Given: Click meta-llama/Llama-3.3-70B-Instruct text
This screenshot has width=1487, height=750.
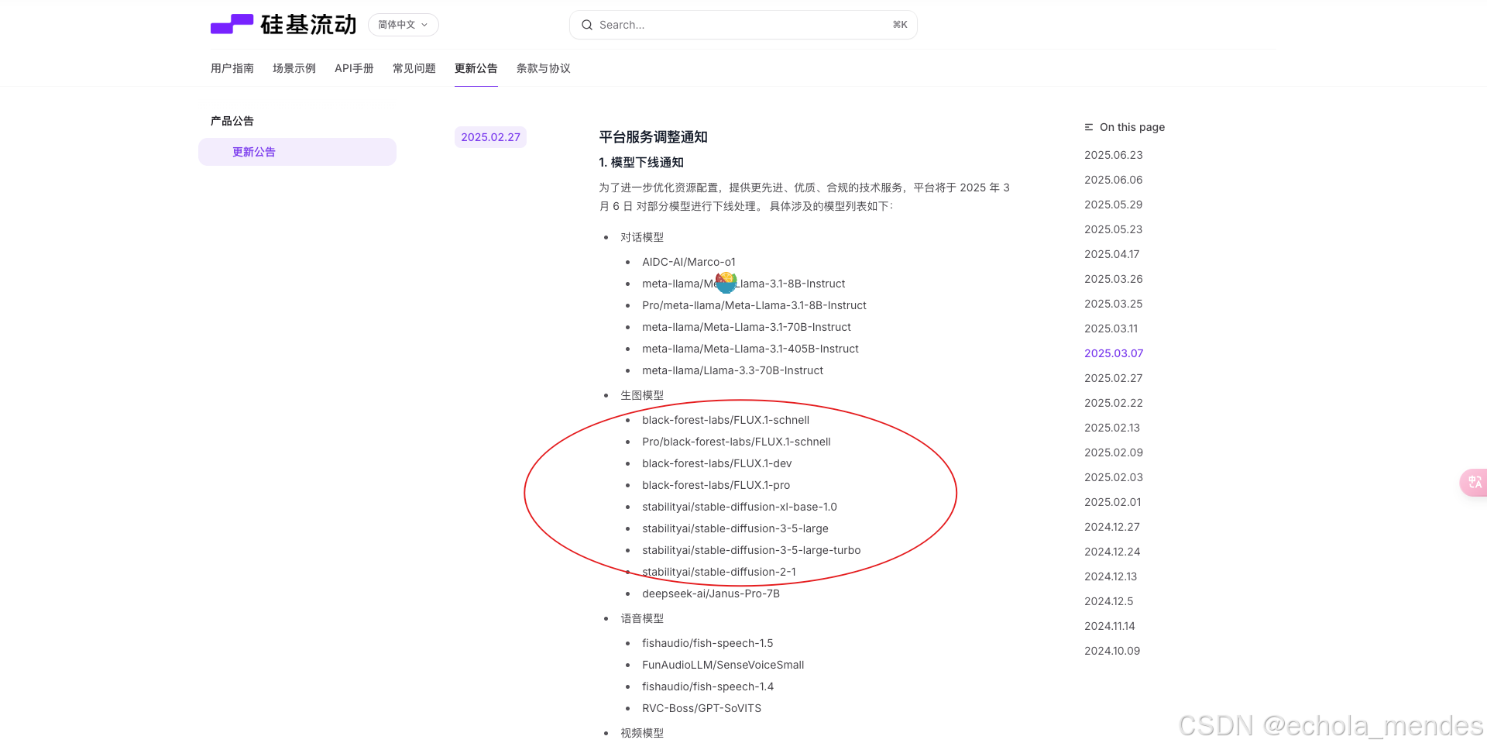Looking at the screenshot, I should 733,370.
